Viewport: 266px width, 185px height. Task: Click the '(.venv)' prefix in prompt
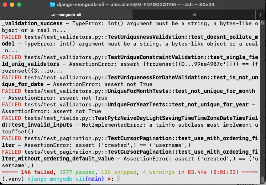13,179
